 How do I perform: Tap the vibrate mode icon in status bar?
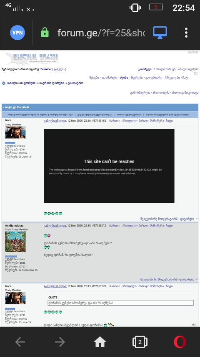click(x=135, y=8)
